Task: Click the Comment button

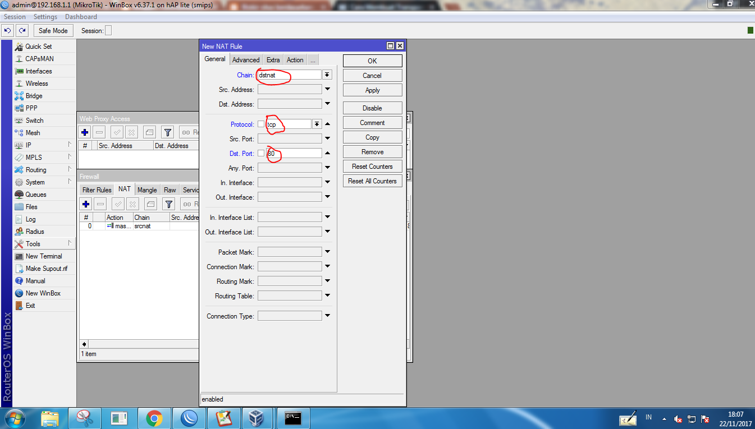Action: tap(372, 122)
